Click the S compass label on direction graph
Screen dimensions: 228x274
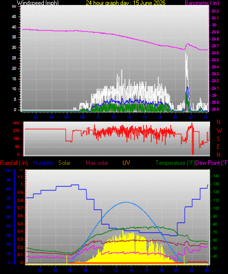point(218,139)
